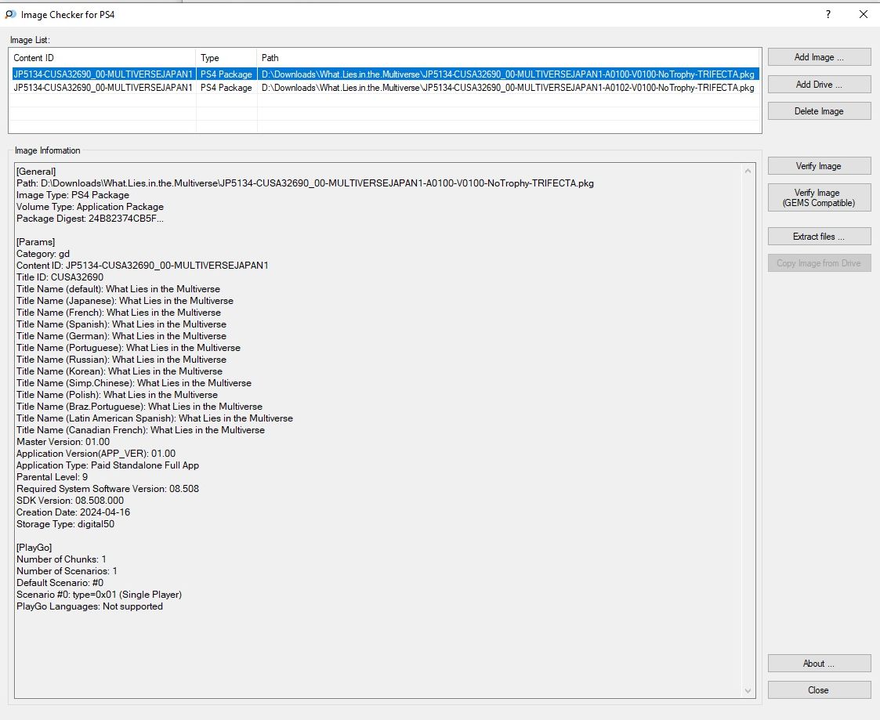Click the Parental Level: 9 line
This screenshot has width=880, height=720.
(x=53, y=477)
